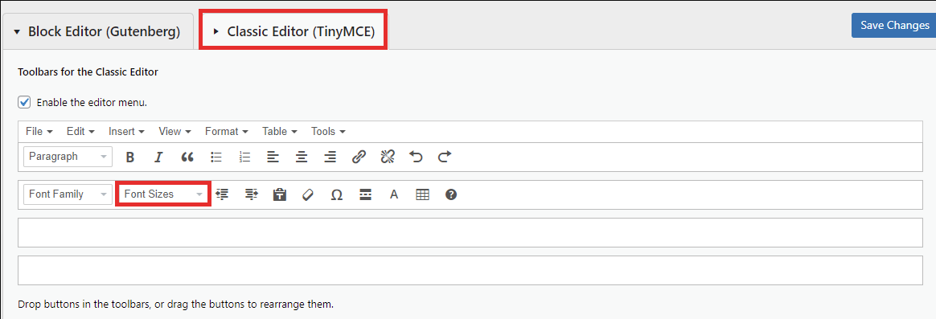The width and height of the screenshot is (936, 319).
Task: Click the numbered list icon
Action: click(244, 157)
